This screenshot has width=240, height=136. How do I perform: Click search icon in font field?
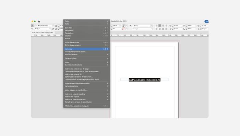(36, 26)
